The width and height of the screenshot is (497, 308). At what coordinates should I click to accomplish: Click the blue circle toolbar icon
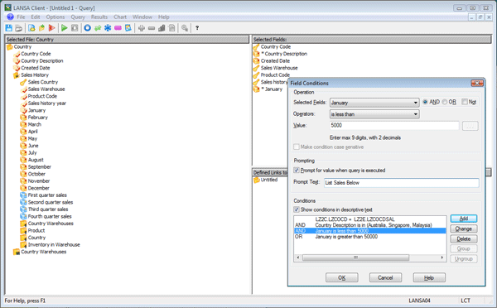tap(88, 28)
